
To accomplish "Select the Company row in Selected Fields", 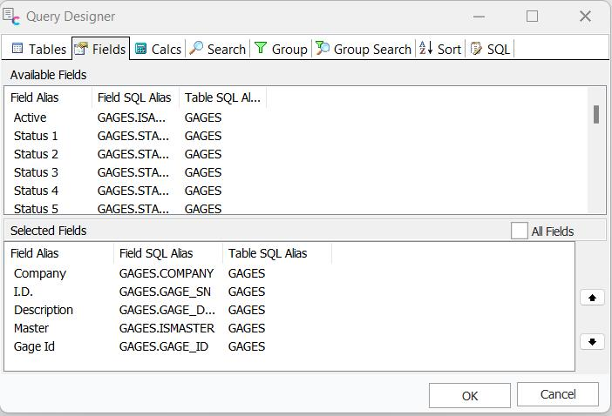I will (40, 273).
